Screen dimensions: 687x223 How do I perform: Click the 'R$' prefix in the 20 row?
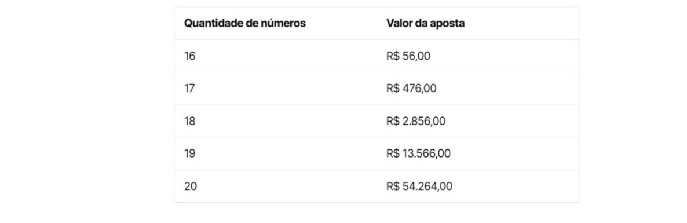pos(393,186)
